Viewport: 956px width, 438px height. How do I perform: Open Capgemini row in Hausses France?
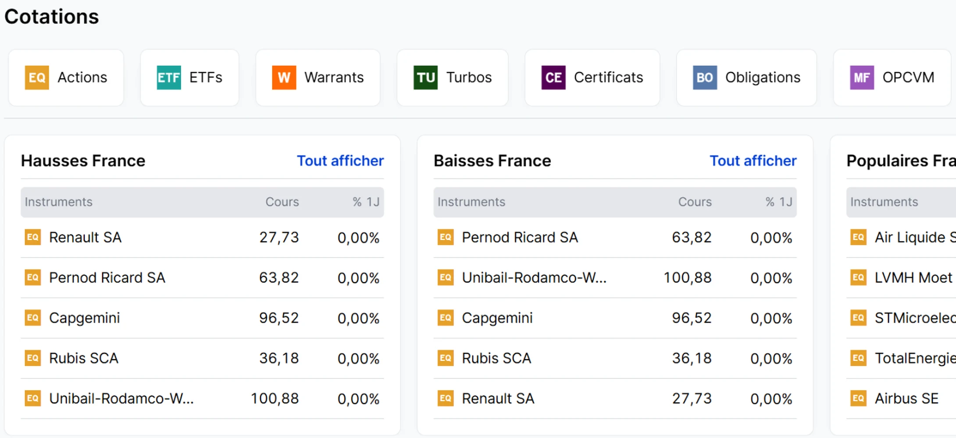[x=202, y=318]
